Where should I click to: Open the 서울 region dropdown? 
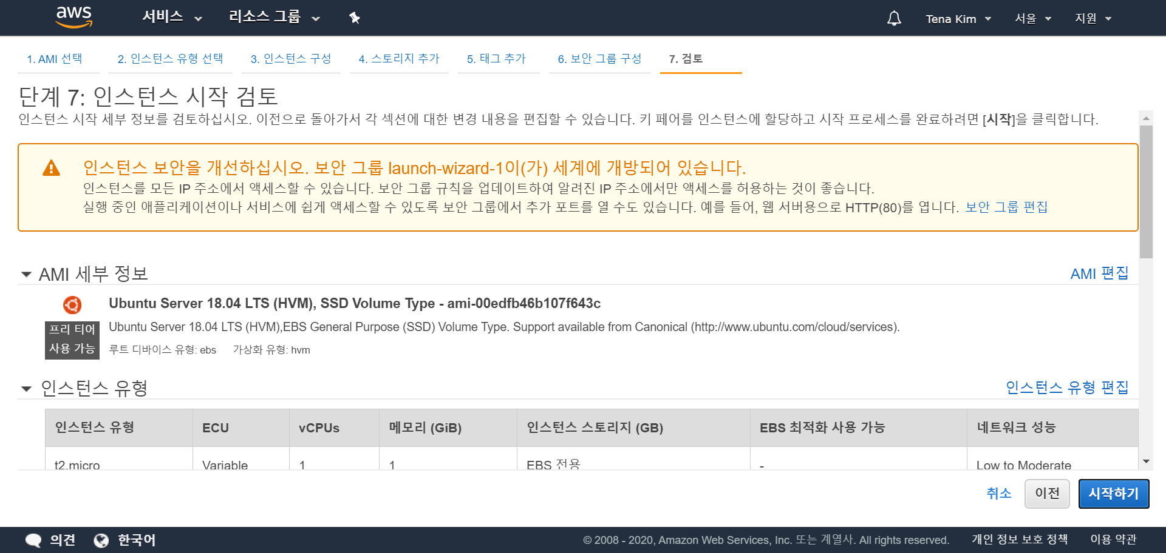pos(1032,19)
